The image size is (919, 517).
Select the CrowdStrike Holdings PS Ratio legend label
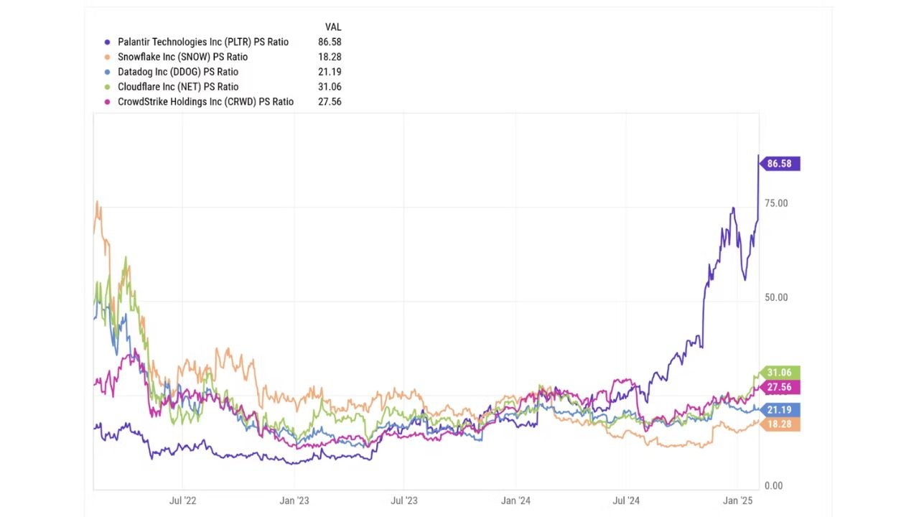point(205,103)
